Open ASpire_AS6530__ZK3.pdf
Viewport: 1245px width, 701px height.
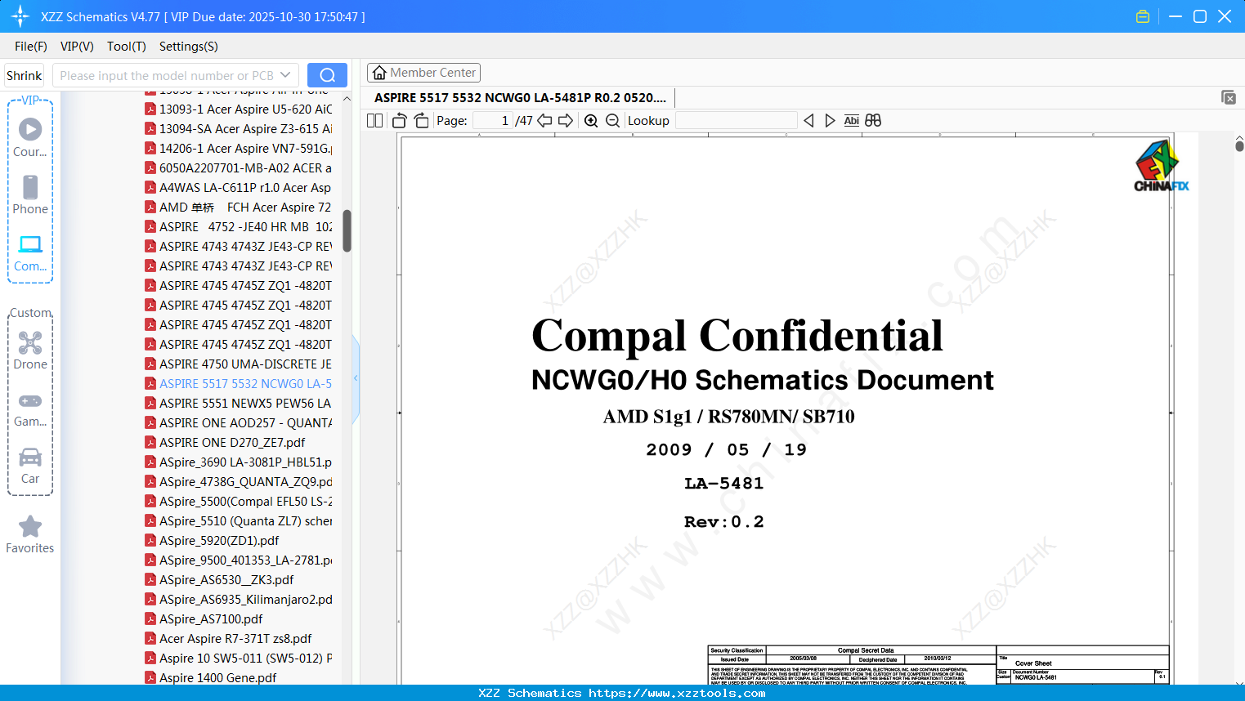(219, 579)
